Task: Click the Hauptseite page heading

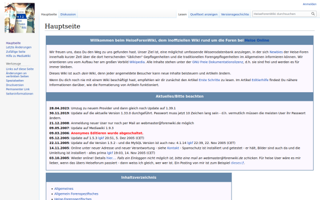Action: tap(62, 26)
